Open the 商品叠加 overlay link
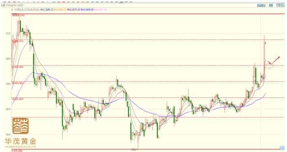 (x=261, y=6)
